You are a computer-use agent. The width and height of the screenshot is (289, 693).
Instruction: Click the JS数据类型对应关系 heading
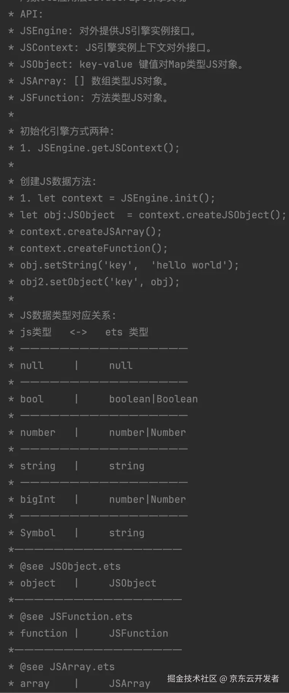[68, 315]
